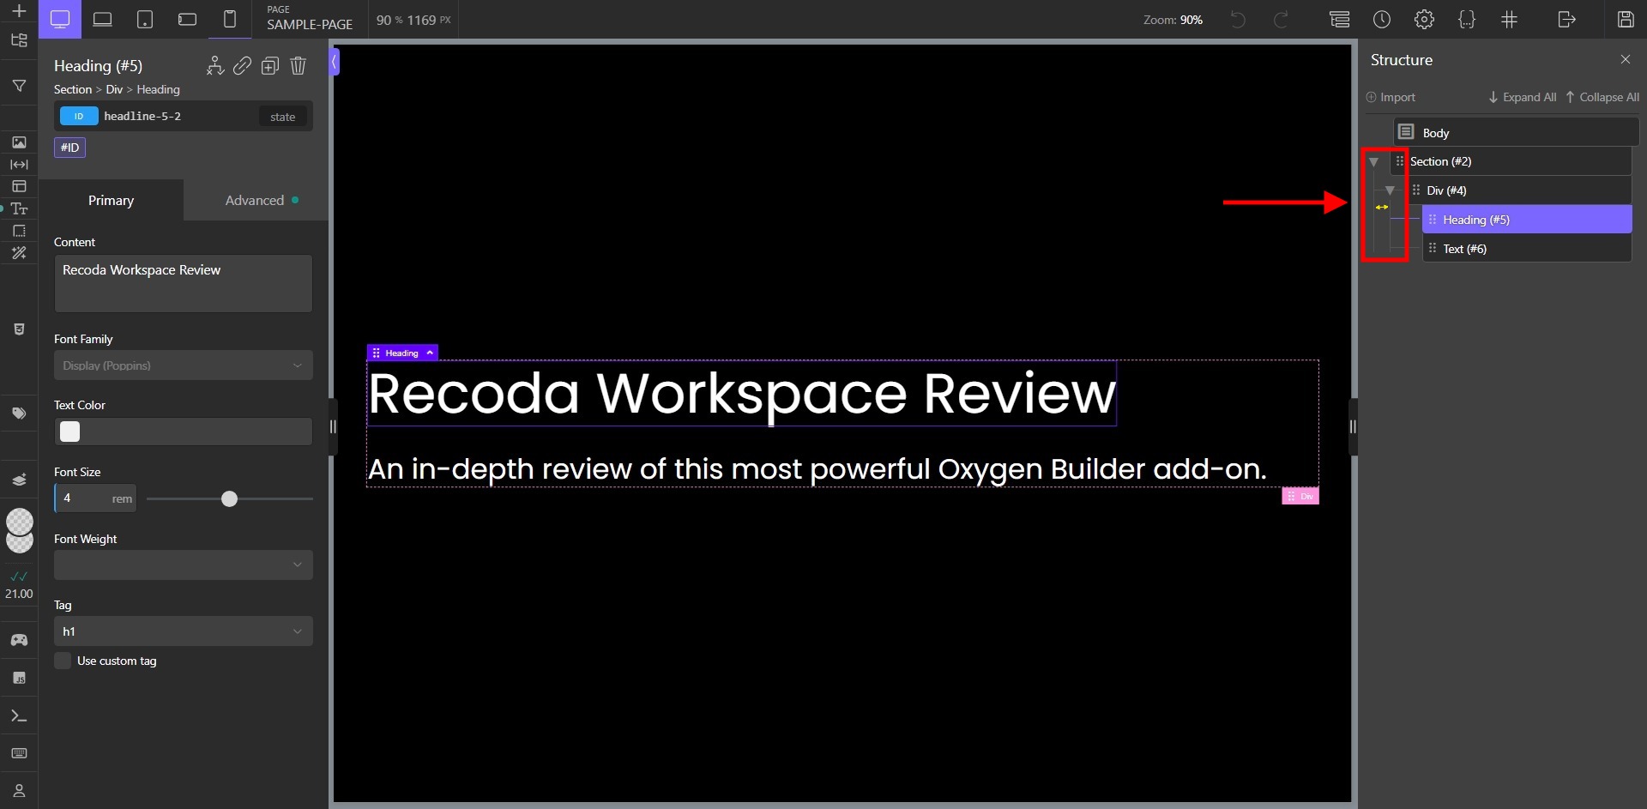Click the Text Color swatch
This screenshot has width=1647, height=809.
click(69, 432)
